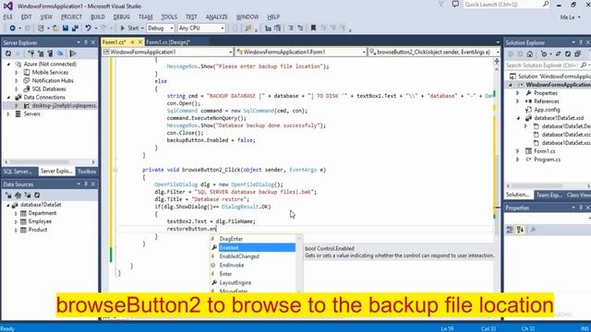Click the Navigate Backward toolbar icon
The width and height of the screenshot is (591, 332).
(12, 29)
